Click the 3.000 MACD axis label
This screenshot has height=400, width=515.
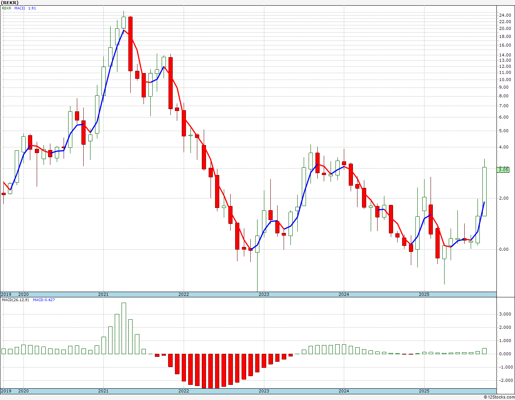click(x=504, y=314)
